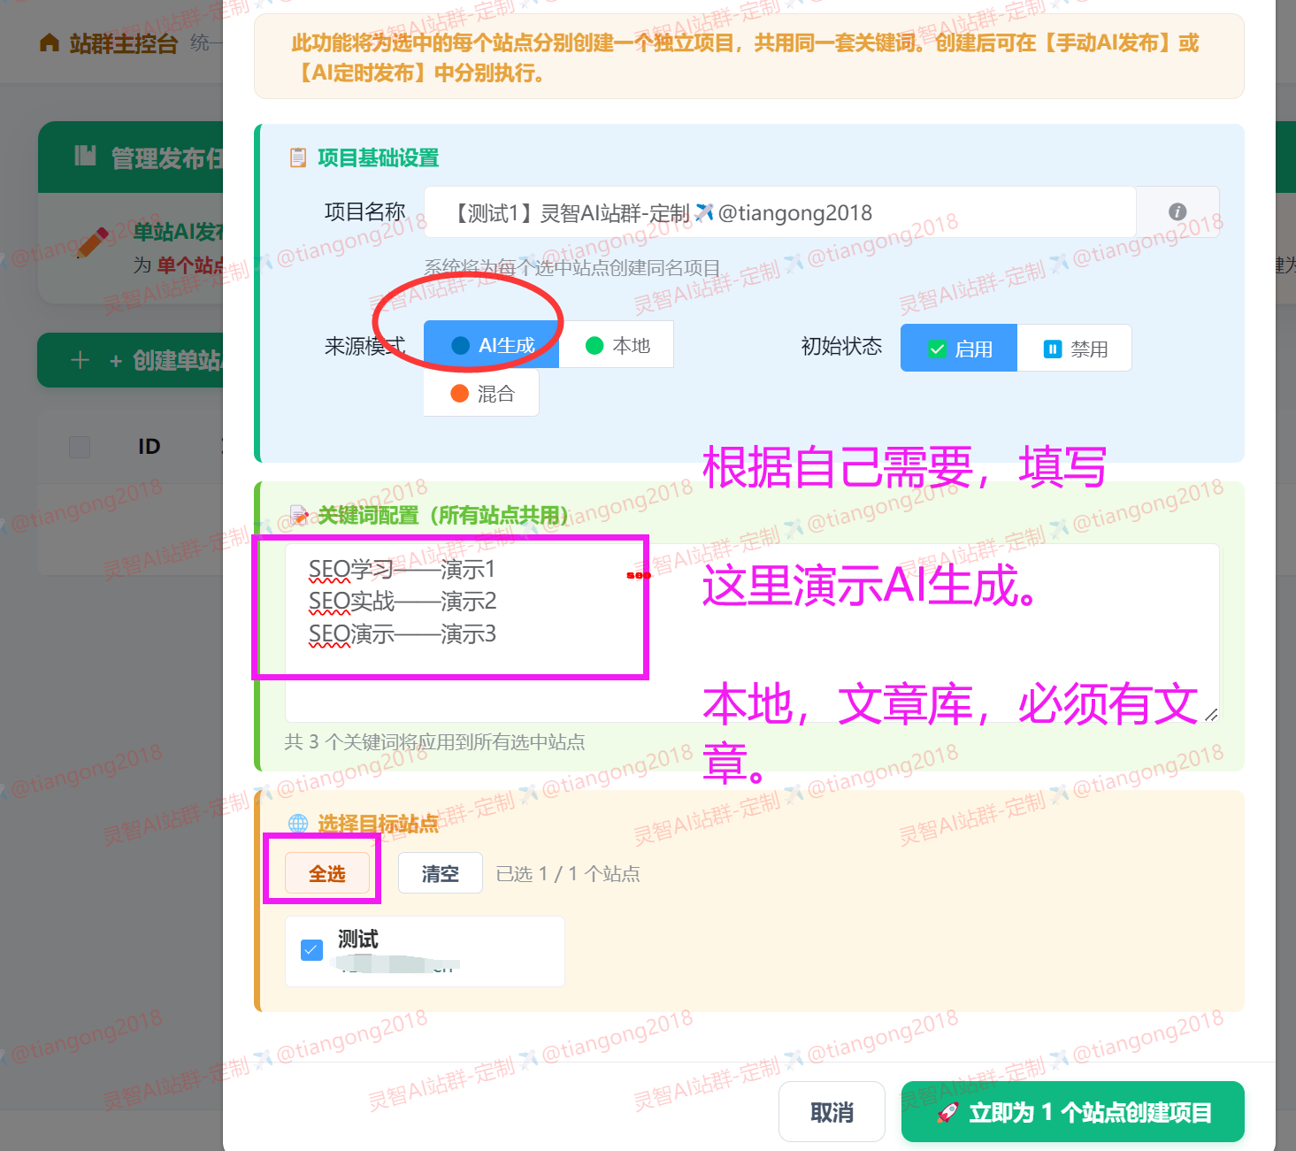The width and height of the screenshot is (1296, 1151).
Task: Select the 混合 source mode option
Action: pos(481,392)
